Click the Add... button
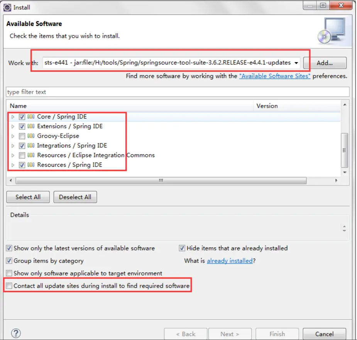 pyautogui.click(x=325, y=63)
